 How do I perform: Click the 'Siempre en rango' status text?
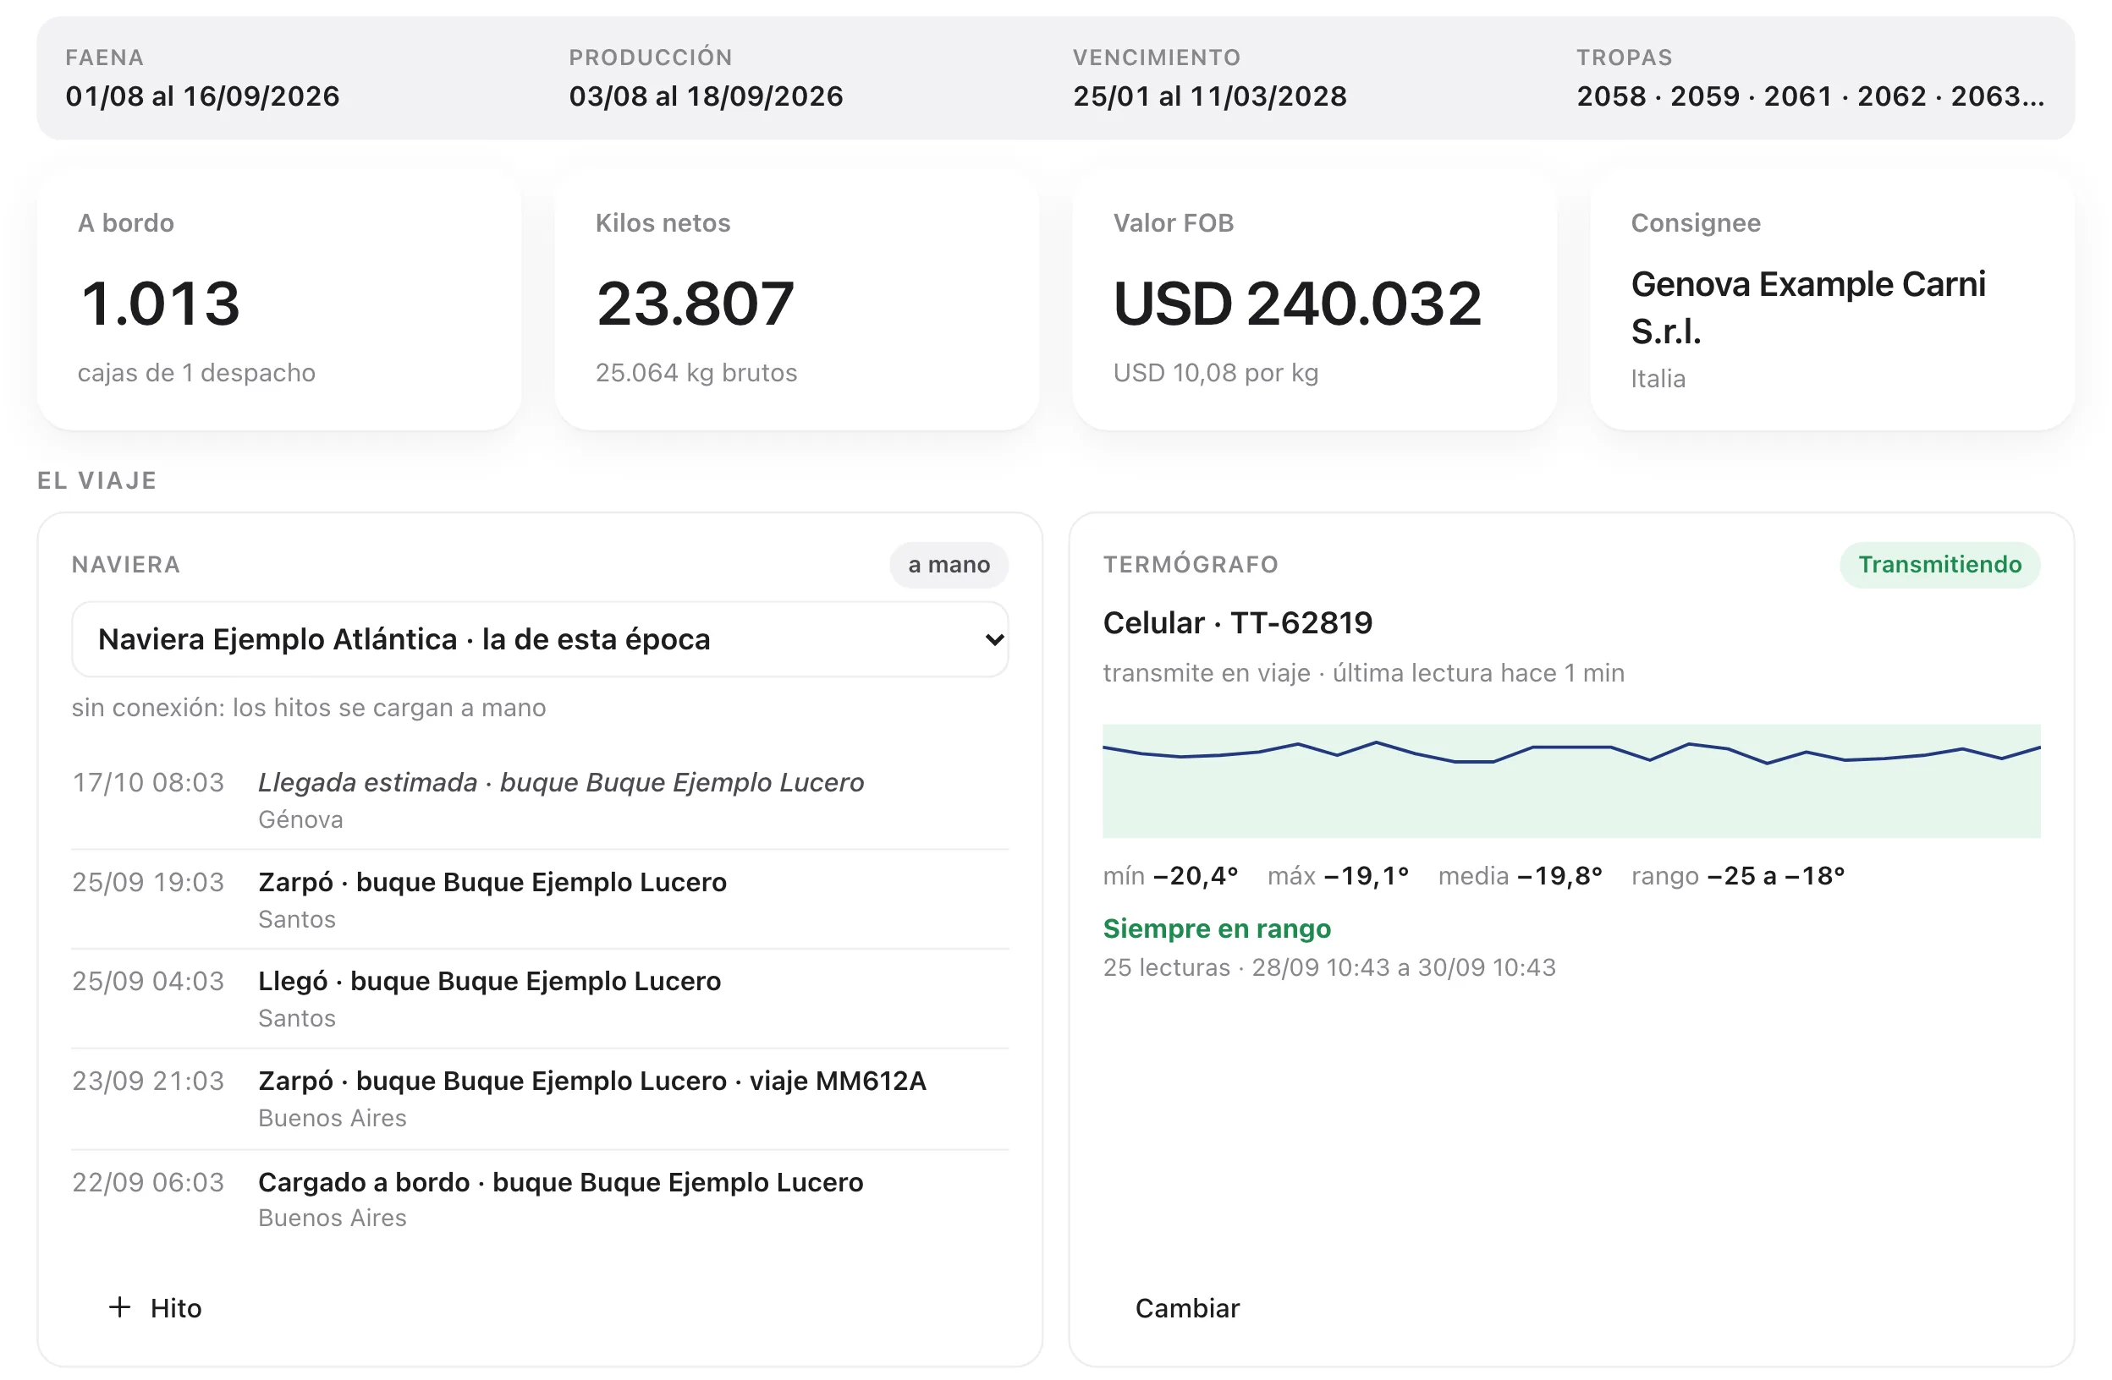click(1217, 928)
